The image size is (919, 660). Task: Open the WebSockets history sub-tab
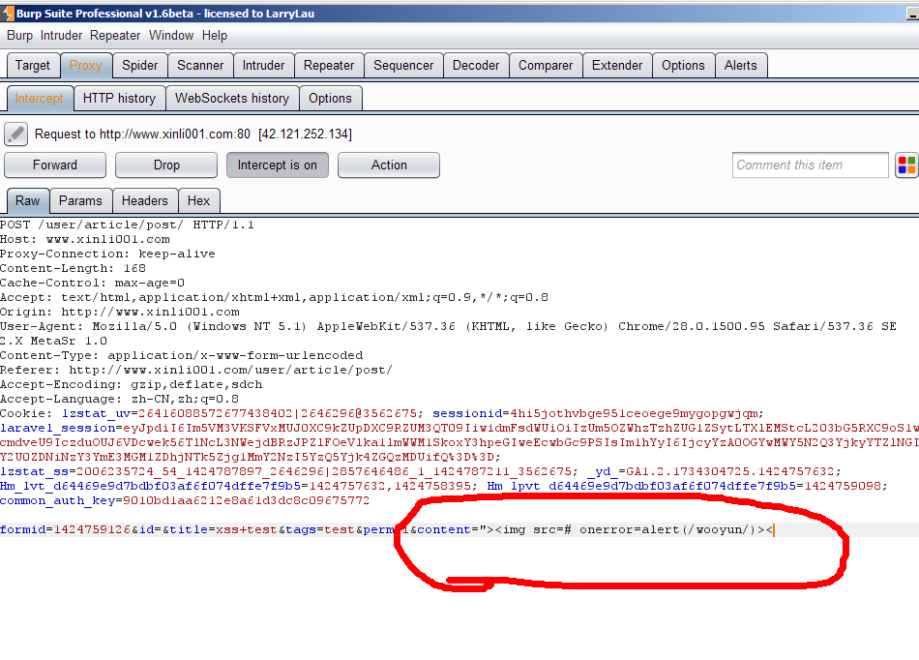pyautogui.click(x=232, y=98)
